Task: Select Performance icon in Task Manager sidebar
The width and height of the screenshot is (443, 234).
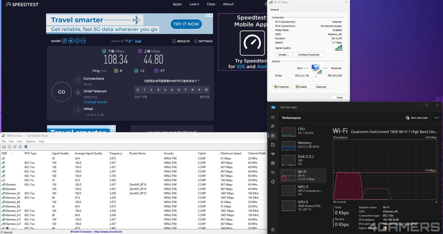Action: tap(273, 136)
